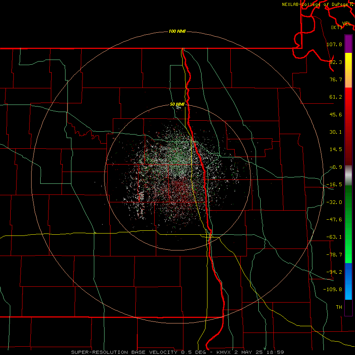Select the 76.7 scale value
The height and width of the screenshot is (355, 355).
[336, 79]
